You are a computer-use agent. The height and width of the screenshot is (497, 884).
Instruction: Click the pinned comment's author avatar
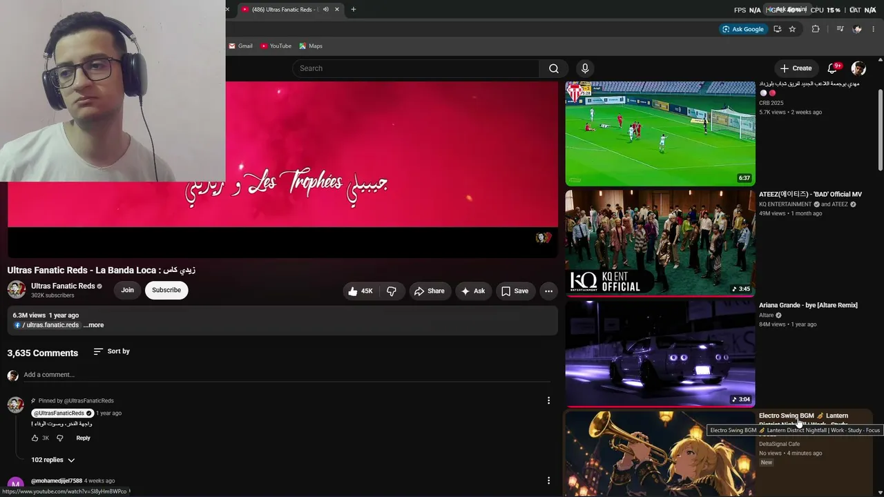15,405
